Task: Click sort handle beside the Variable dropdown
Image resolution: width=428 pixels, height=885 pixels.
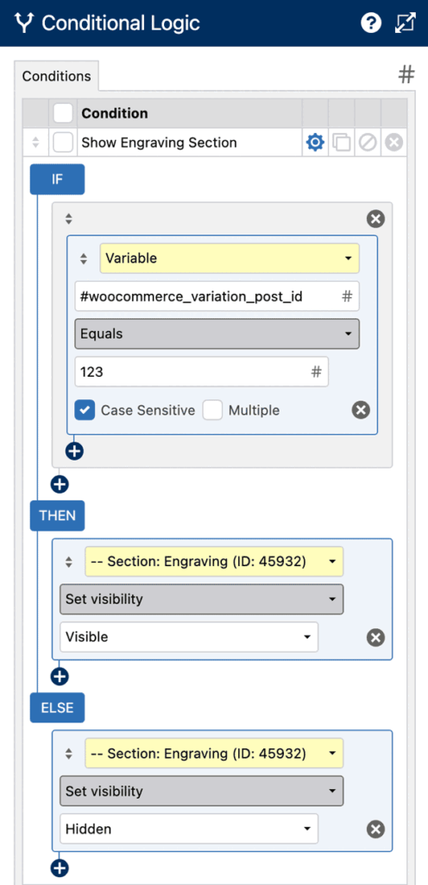Action: point(84,258)
